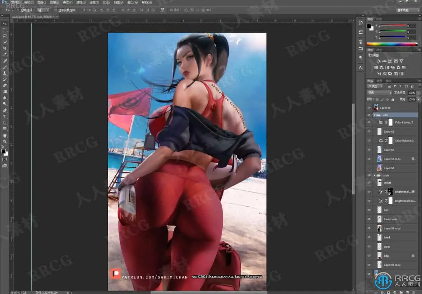Open the Character panel icon in dock

tap(360, 67)
